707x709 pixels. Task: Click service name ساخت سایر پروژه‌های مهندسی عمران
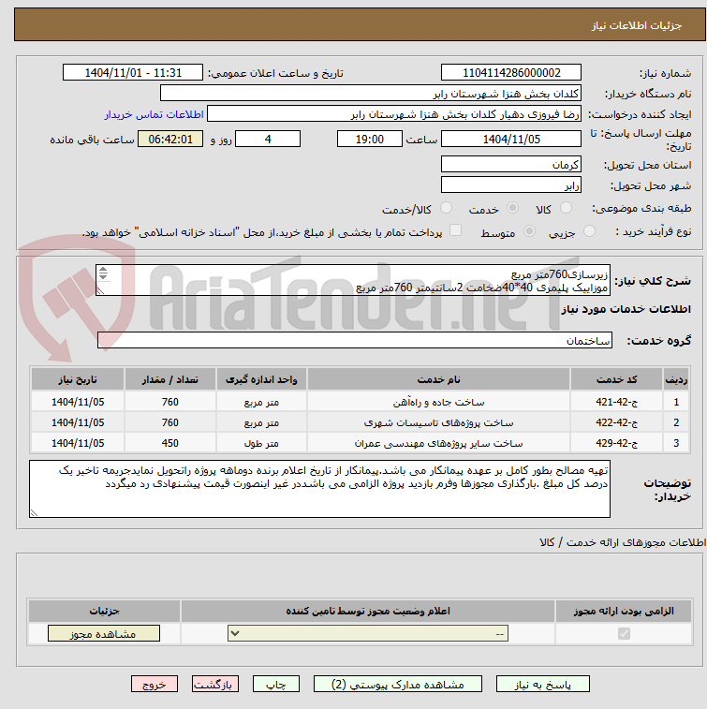[x=438, y=444]
